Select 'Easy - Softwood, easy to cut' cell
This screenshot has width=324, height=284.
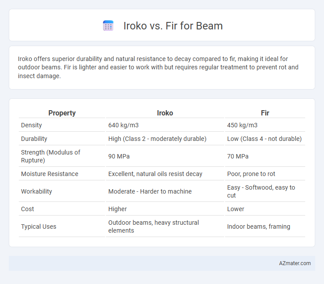click(261, 191)
